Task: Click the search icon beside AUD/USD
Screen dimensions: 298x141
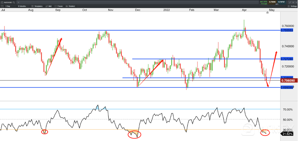Action: (x=14, y=2)
